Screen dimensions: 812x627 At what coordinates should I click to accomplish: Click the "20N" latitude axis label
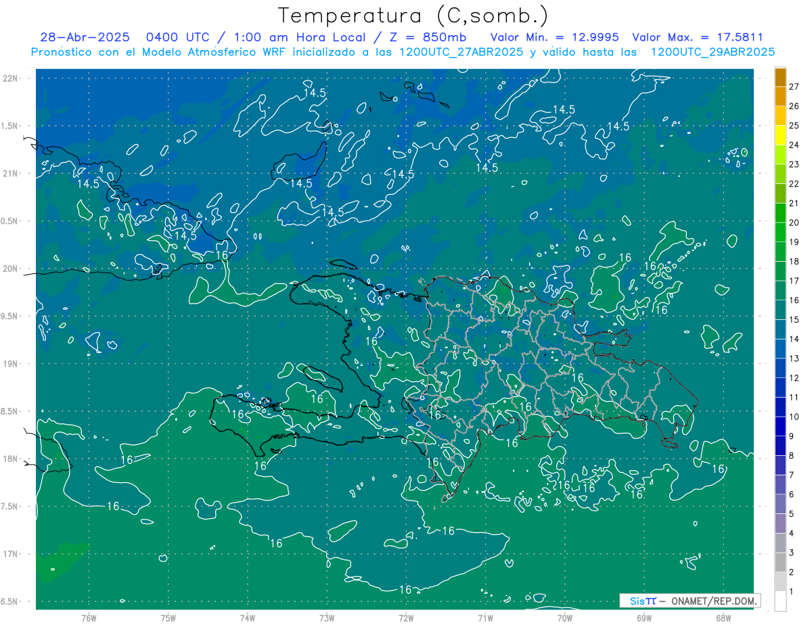[x=11, y=269]
